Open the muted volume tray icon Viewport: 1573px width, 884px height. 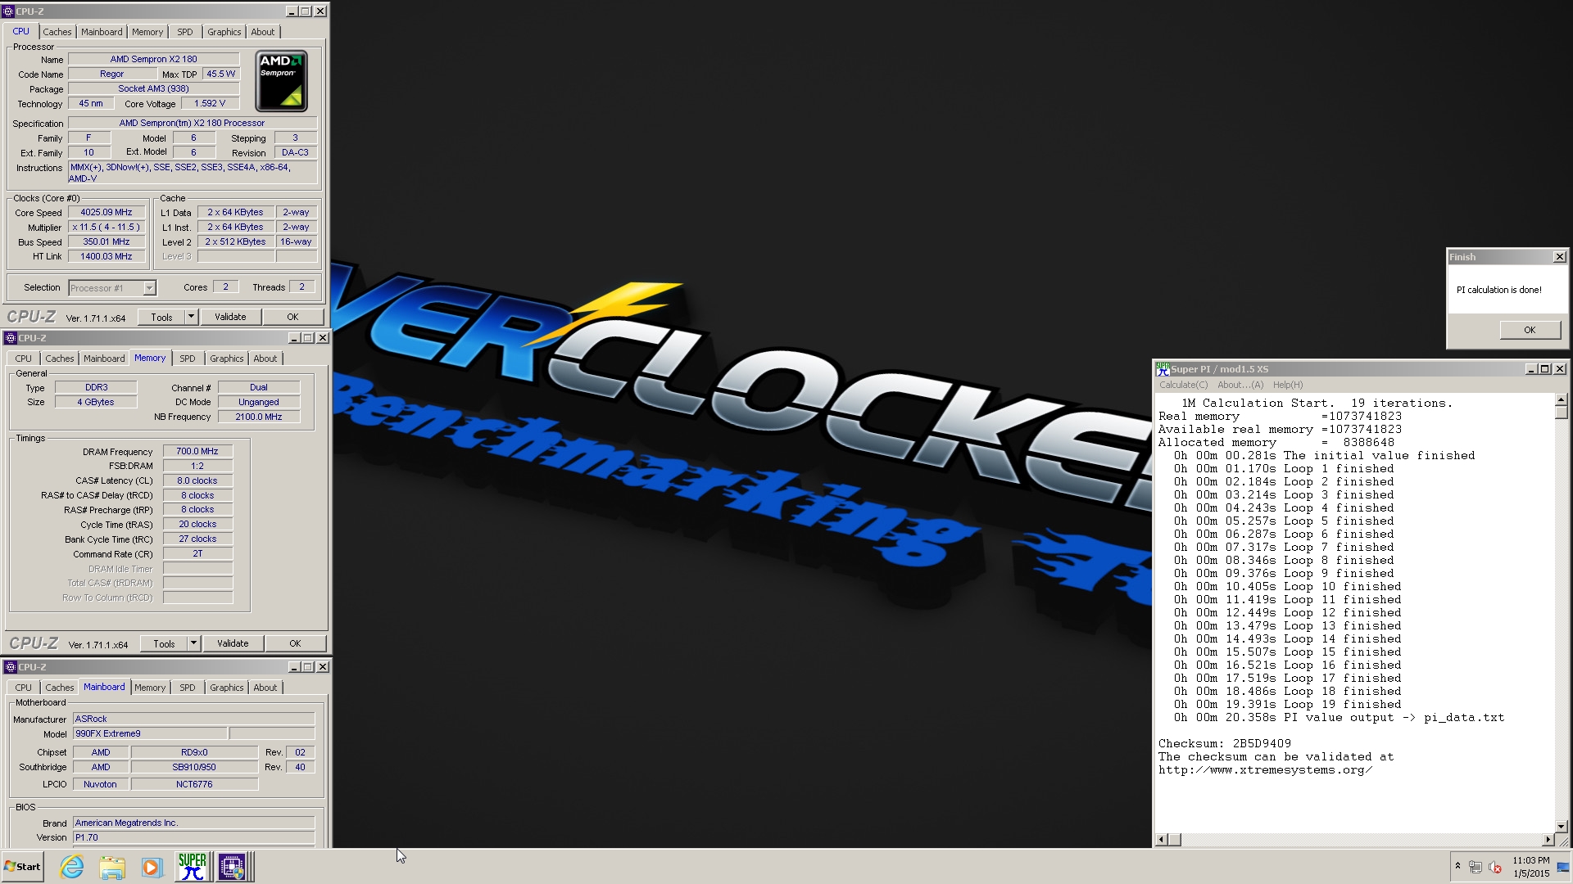(1495, 867)
